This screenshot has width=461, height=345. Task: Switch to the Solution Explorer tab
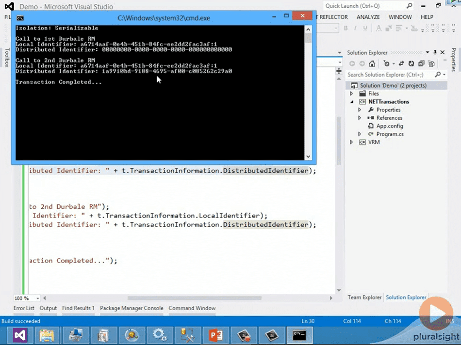coord(406,298)
